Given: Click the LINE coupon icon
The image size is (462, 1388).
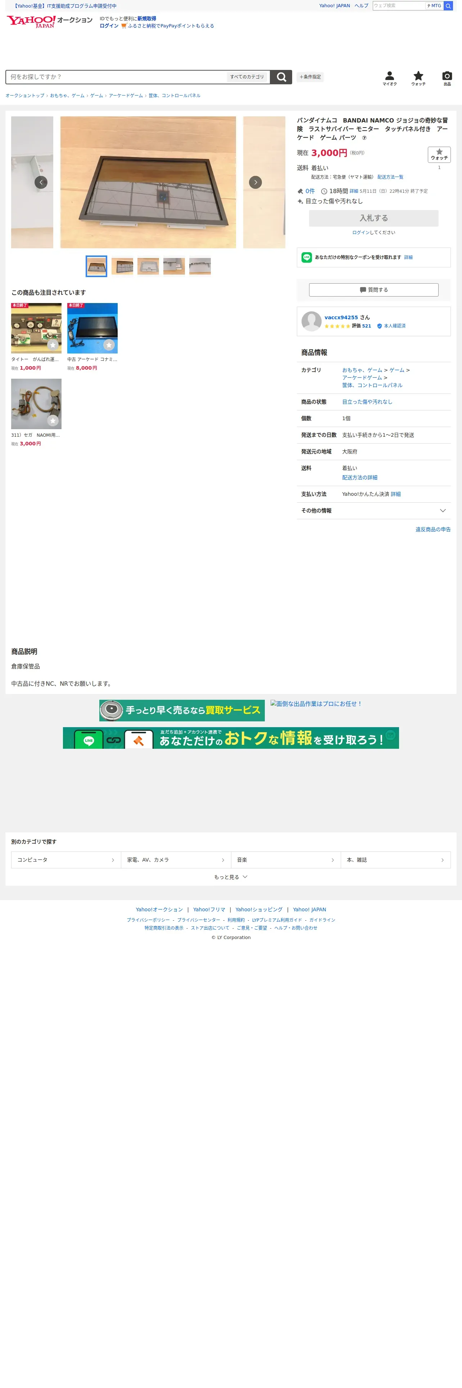Looking at the screenshot, I should (307, 258).
